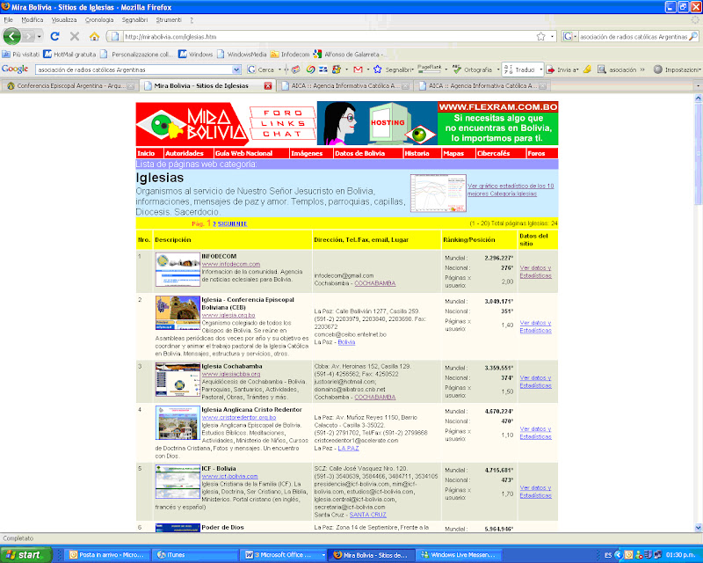Viewport: 703px width, 563px height.
Task: Bookmark this page with the star icon
Action: [x=541, y=36]
